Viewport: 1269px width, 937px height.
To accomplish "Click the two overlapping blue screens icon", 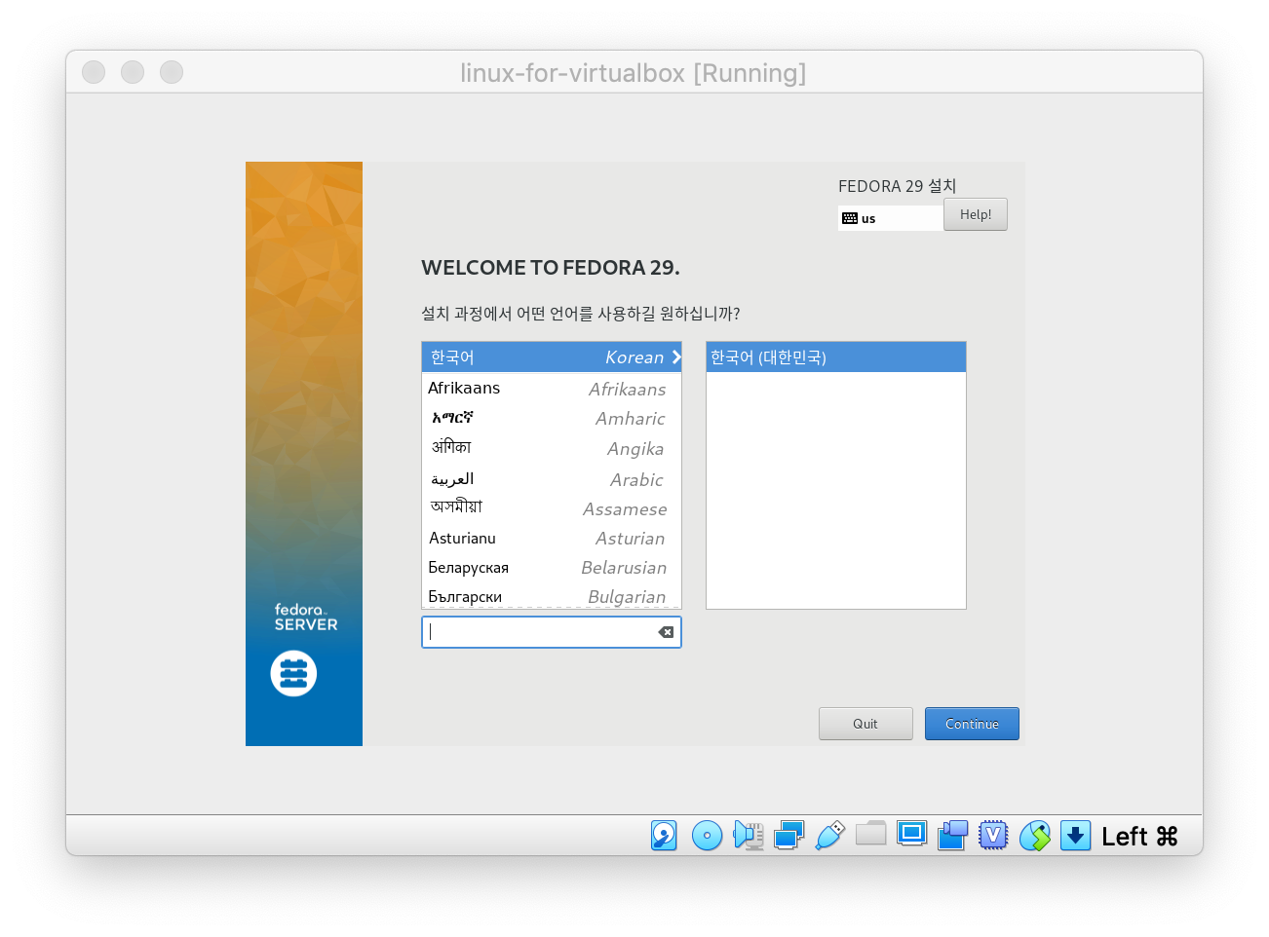I will (952, 836).
